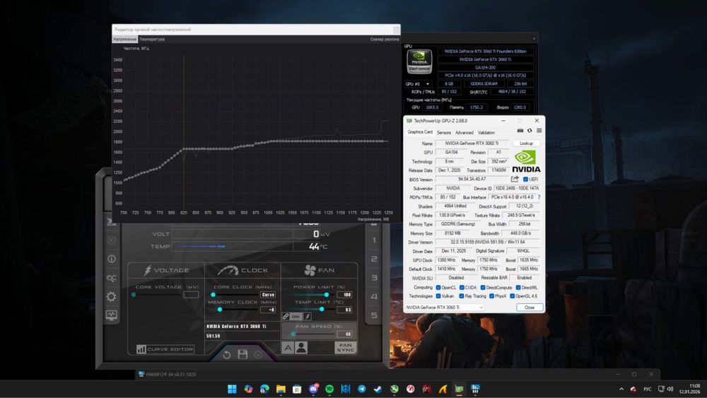Viewport: 707px width, 398px height.
Task: Open Spotify from the taskbar
Action: click(x=329, y=389)
